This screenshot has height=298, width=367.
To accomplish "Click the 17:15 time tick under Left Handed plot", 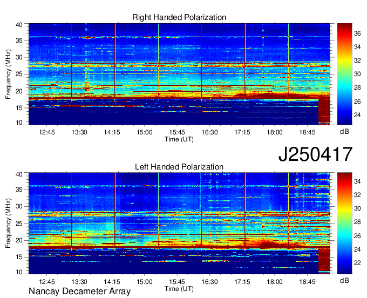I will (242, 282).
